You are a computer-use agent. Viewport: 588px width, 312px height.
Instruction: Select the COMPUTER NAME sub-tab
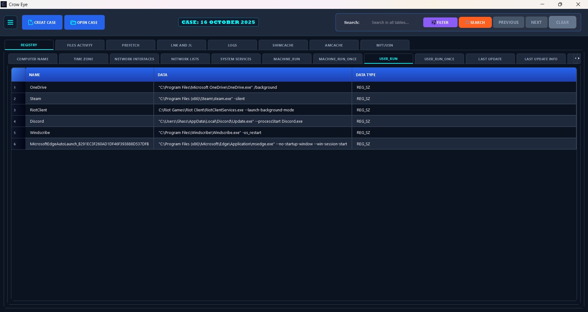coord(33,59)
